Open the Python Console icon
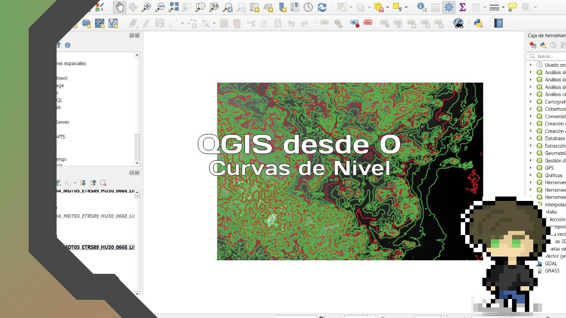Screen dimensions: 566x318 click(x=478, y=23)
